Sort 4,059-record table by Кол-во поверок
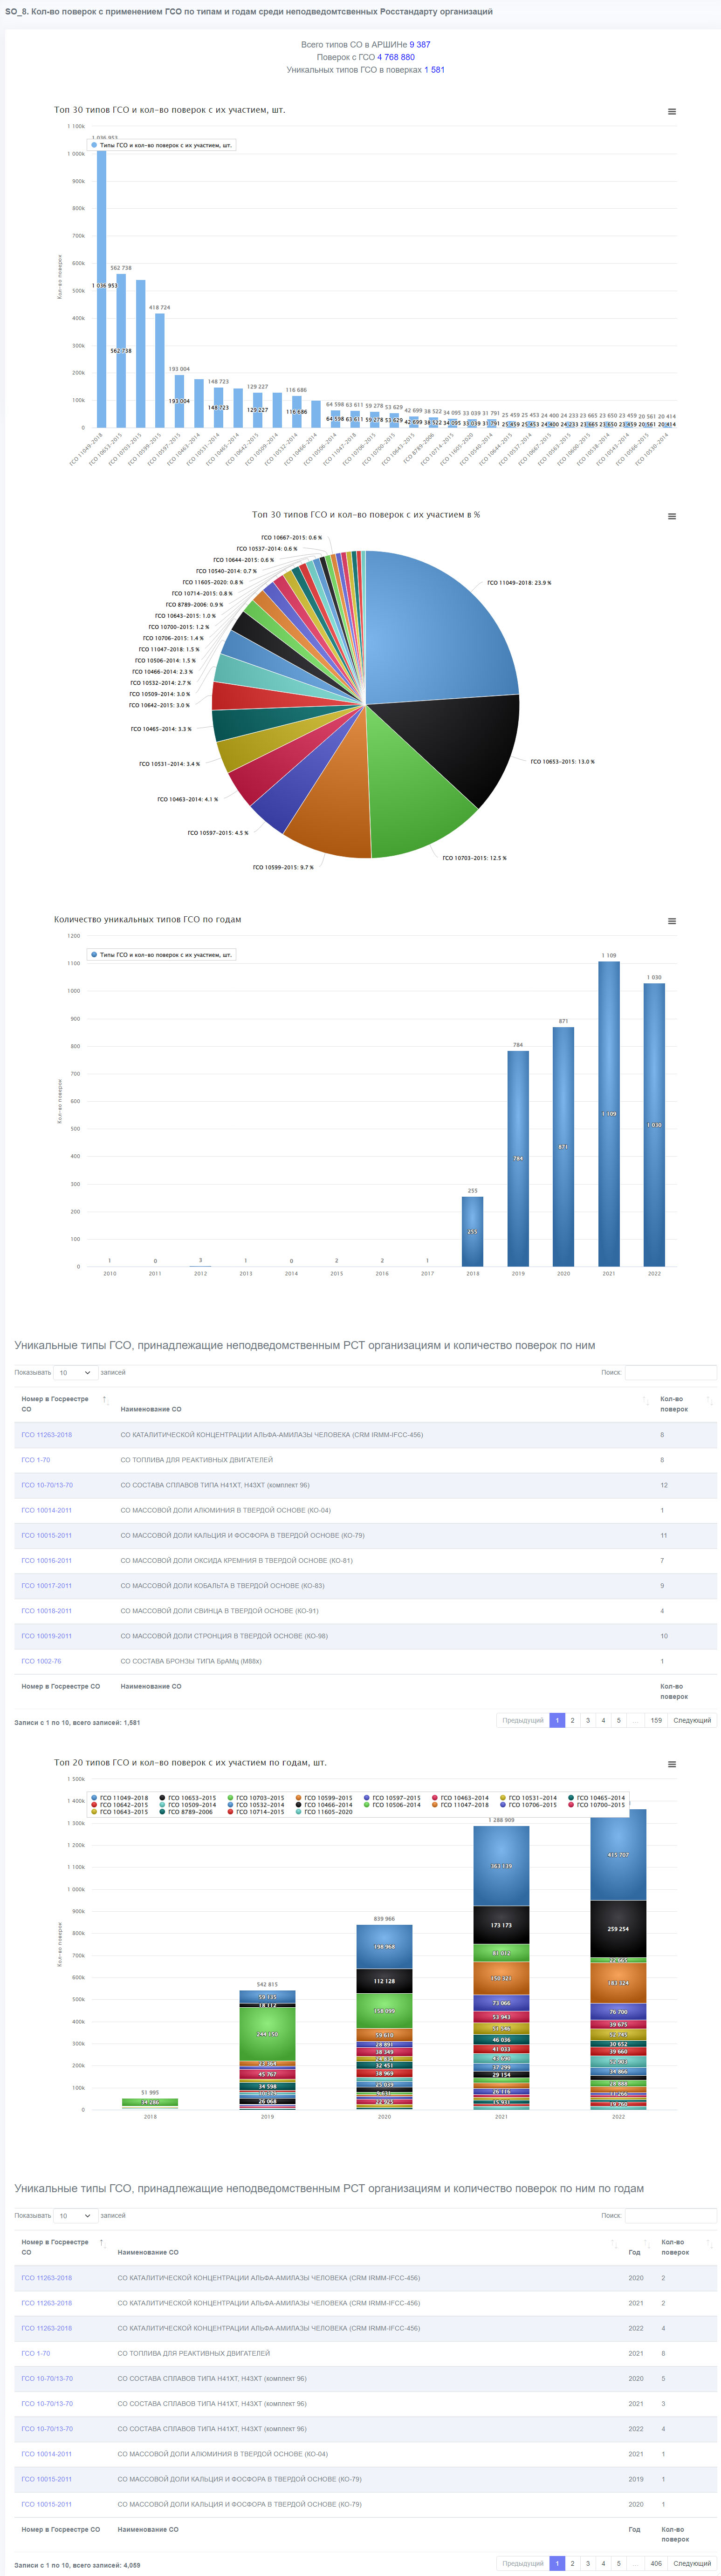This screenshot has height=2576, width=721. pos(686,2247)
